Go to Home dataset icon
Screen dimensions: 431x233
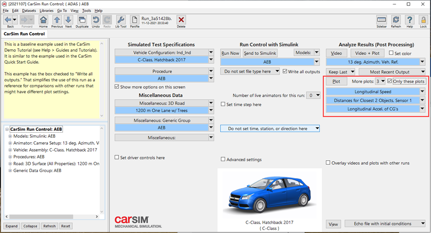(x=43, y=20)
